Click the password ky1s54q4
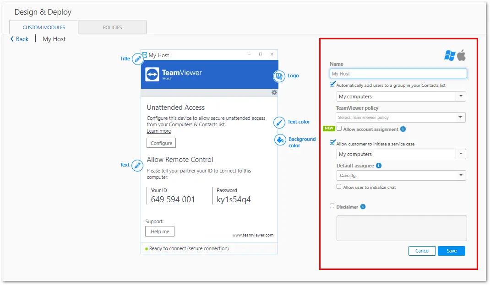 tap(234, 199)
